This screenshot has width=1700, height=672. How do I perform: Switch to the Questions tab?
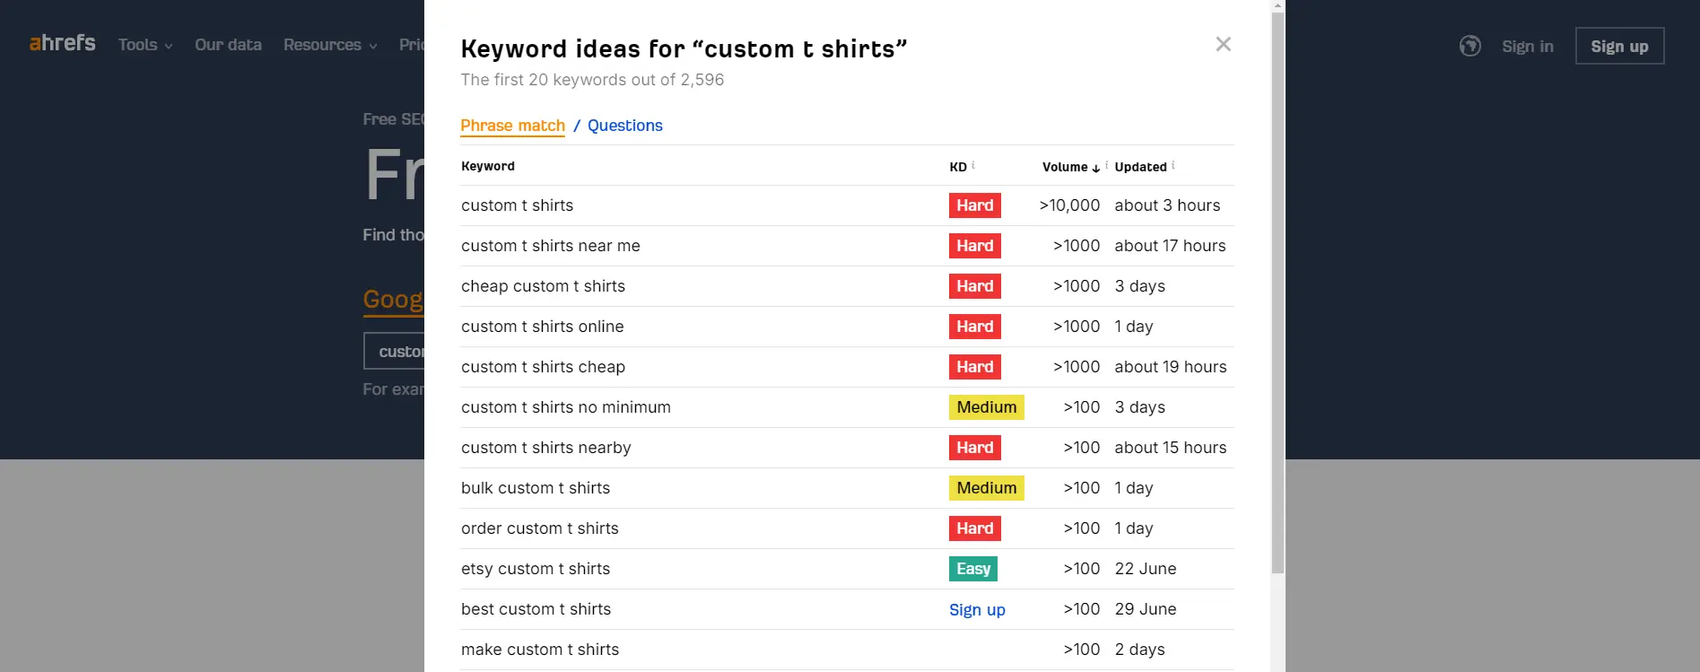(624, 126)
